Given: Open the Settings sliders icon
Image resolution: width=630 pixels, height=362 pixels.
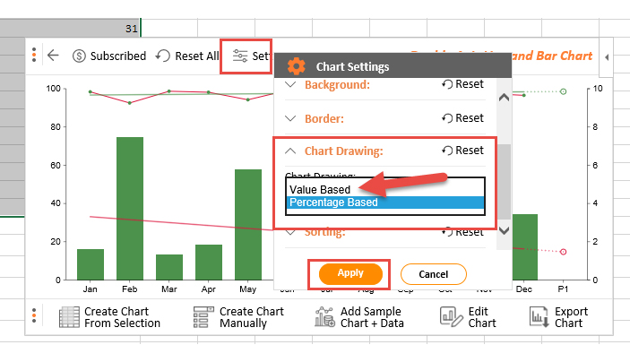Looking at the screenshot, I should 240,56.
